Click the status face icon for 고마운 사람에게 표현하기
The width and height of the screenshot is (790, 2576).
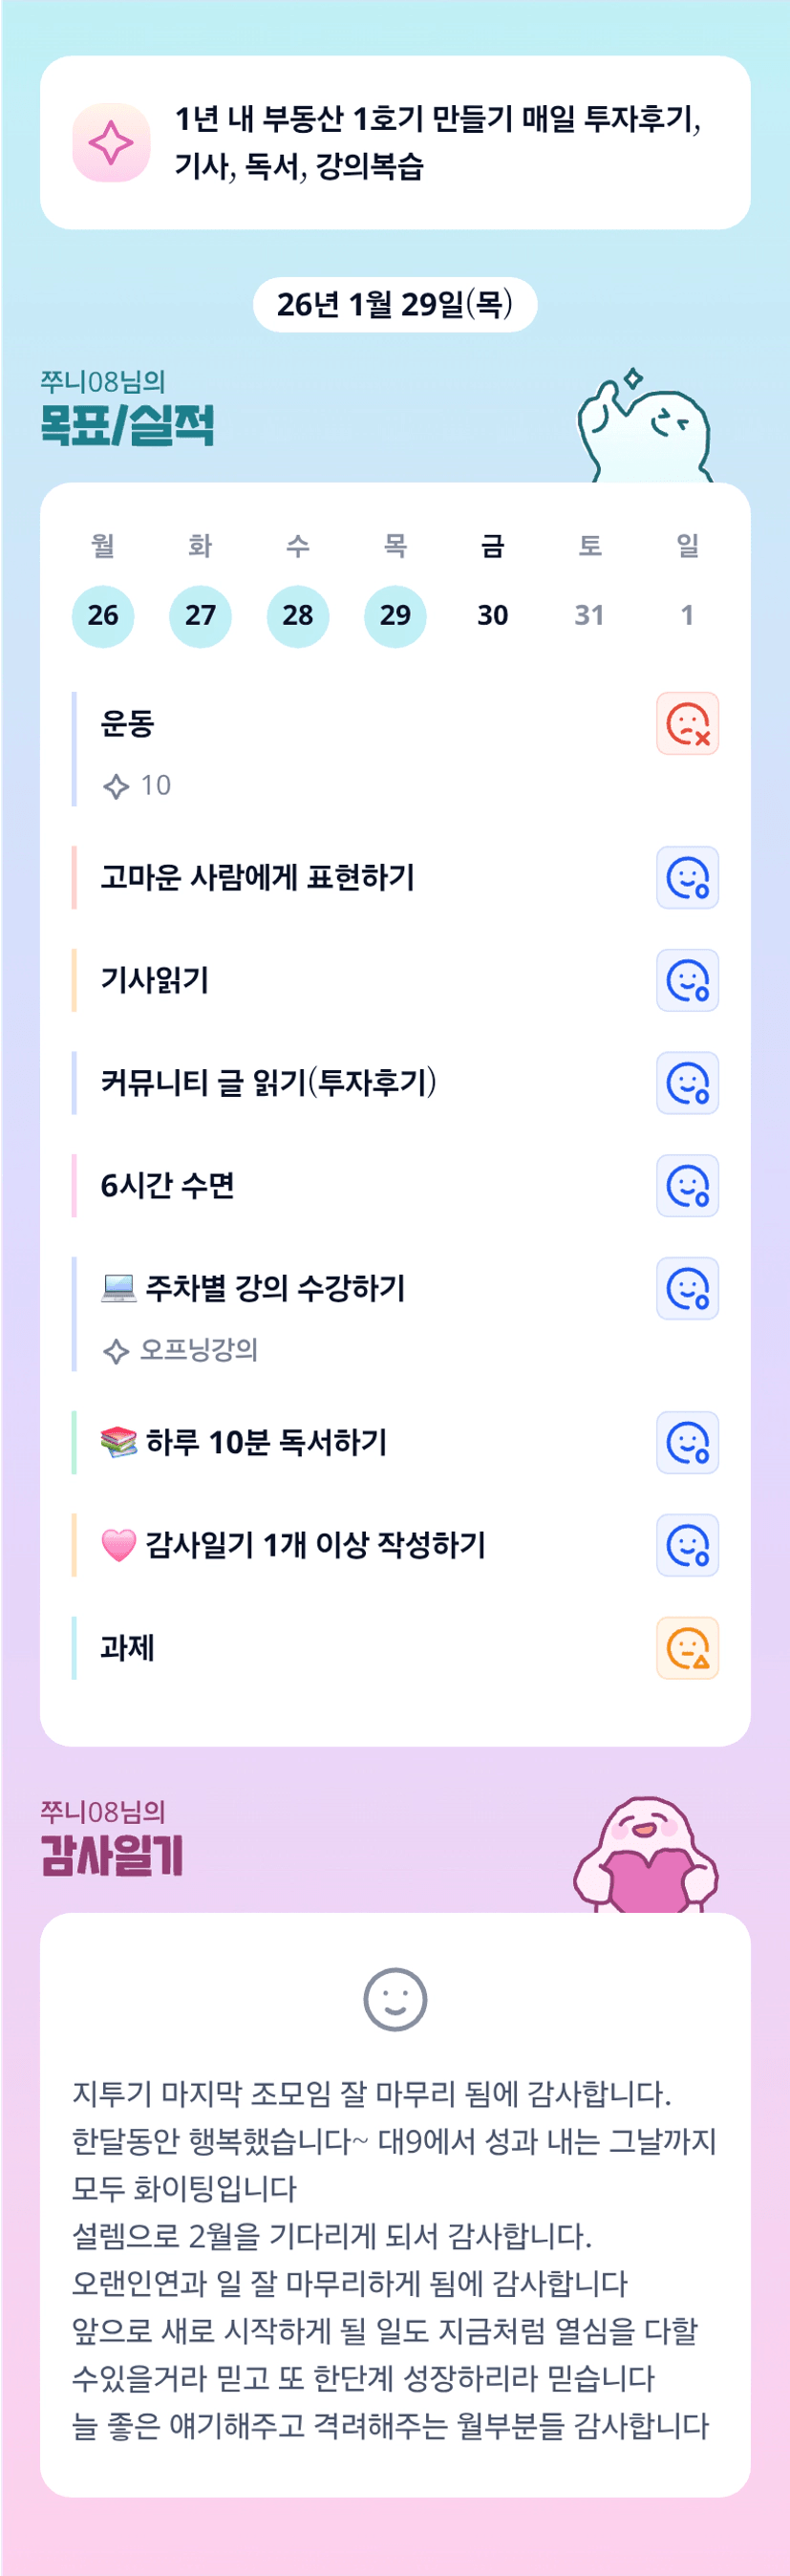tap(687, 878)
